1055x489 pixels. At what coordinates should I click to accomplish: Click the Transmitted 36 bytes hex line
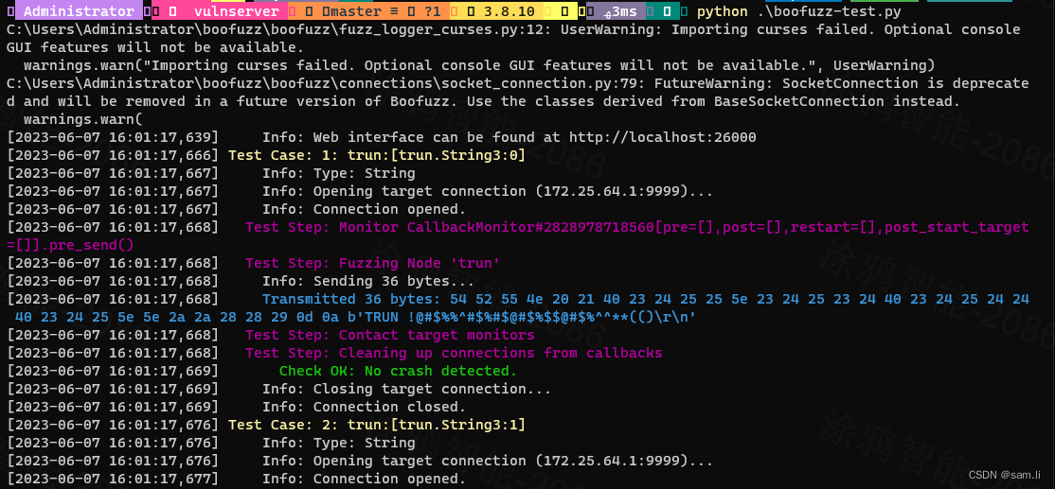click(518, 307)
